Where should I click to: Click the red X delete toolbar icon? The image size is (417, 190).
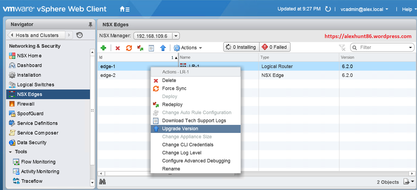pos(118,48)
